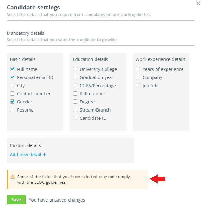Click the plus icon beside Add new detail
The image size is (202, 206).
pos(45,155)
